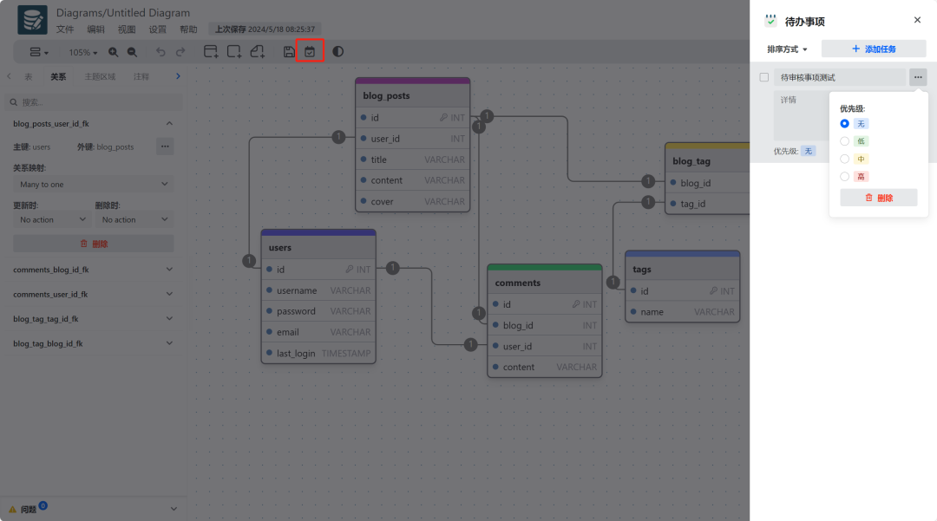Click the zoom in magnifier icon
This screenshot has width=937, height=521.
(x=113, y=52)
